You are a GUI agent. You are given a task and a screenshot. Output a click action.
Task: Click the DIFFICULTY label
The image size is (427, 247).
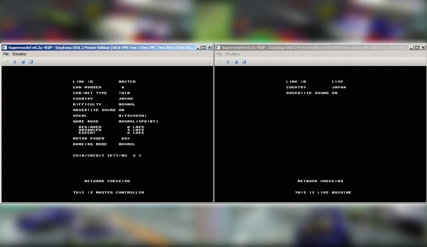87,105
